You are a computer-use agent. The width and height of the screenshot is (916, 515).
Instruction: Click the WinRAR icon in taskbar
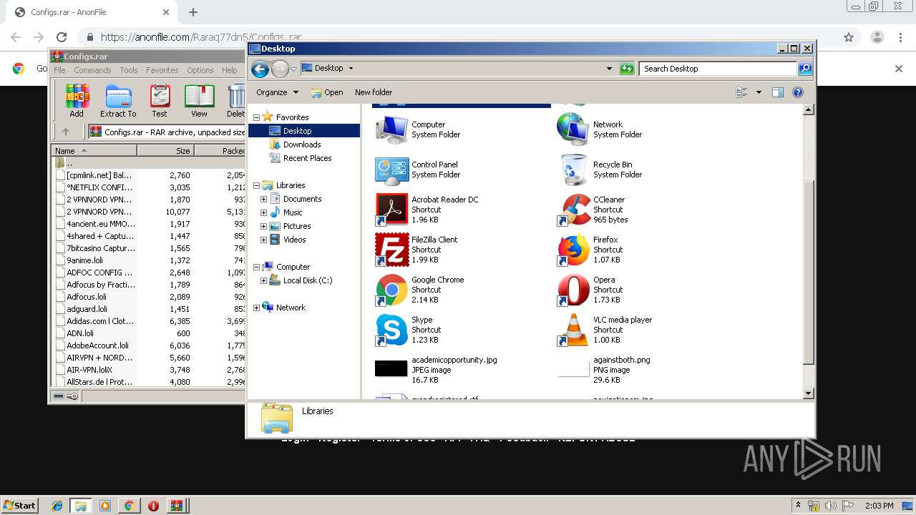(x=177, y=506)
